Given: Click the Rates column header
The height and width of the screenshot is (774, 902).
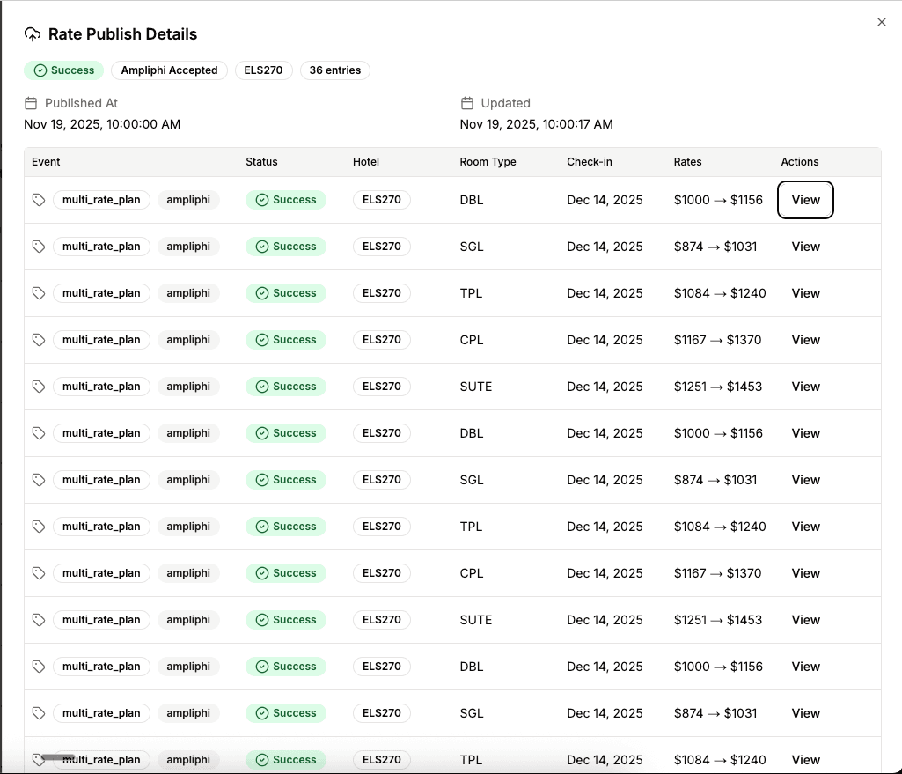Looking at the screenshot, I should click(x=687, y=162).
